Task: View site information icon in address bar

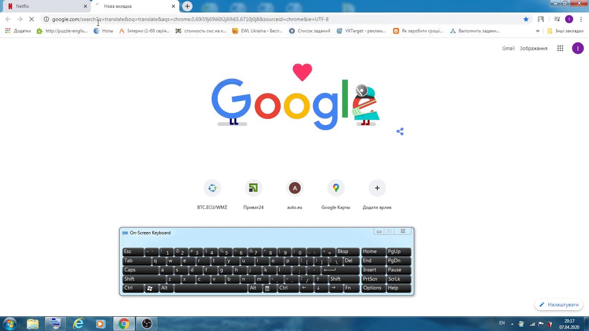Action: click(x=46, y=19)
